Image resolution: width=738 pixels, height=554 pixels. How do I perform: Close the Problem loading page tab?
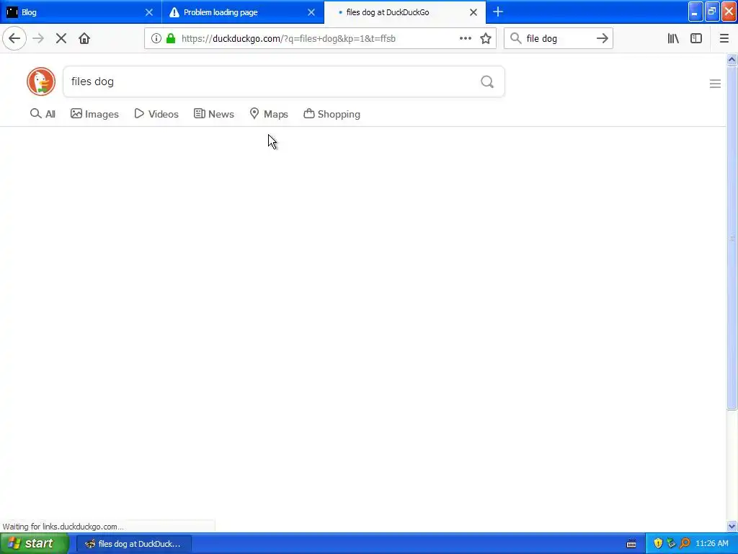pyautogui.click(x=311, y=12)
